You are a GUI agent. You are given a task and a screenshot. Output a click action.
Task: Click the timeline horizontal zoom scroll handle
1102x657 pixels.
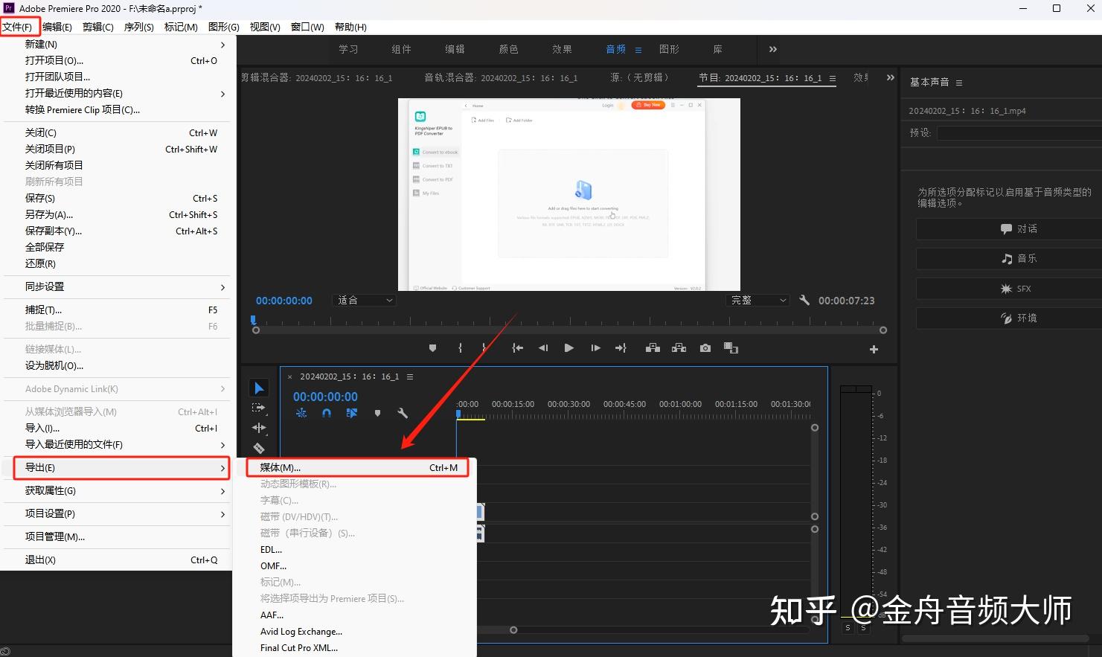(513, 630)
